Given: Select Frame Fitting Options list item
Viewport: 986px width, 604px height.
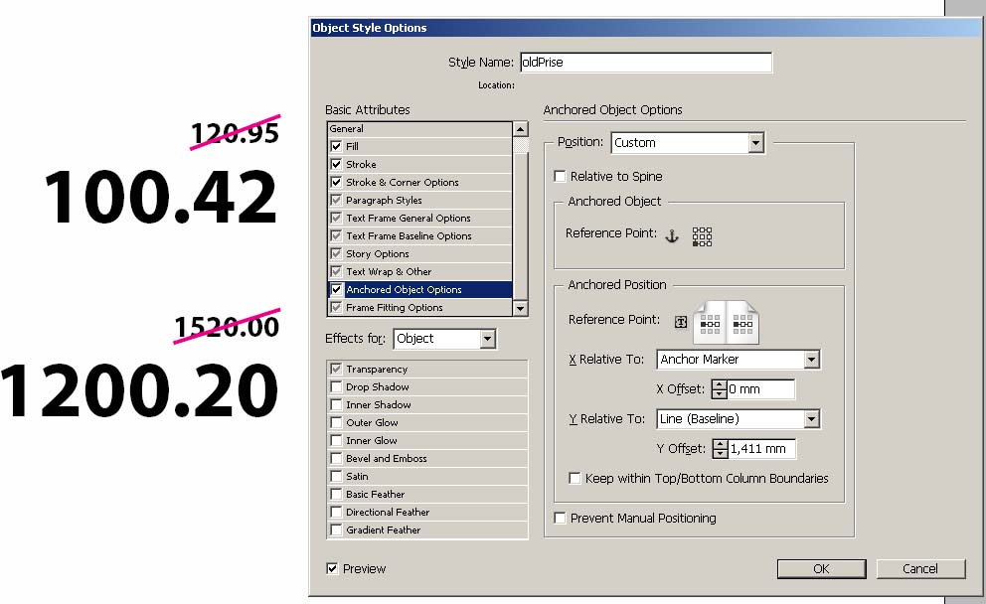Looking at the screenshot, I should [x=420, y=307].
